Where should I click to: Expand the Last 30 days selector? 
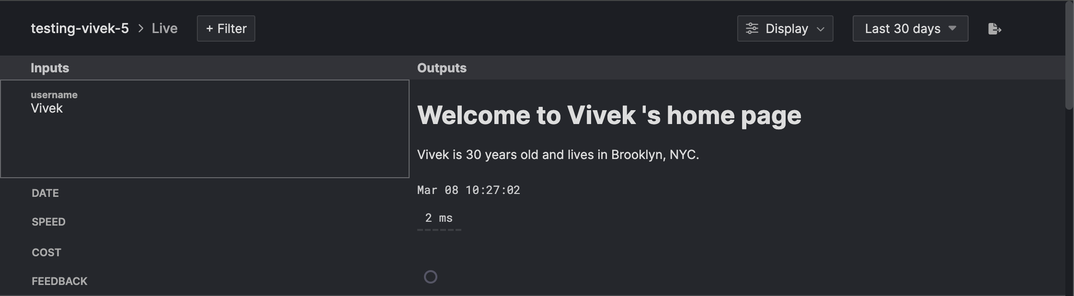click(910, 29)
